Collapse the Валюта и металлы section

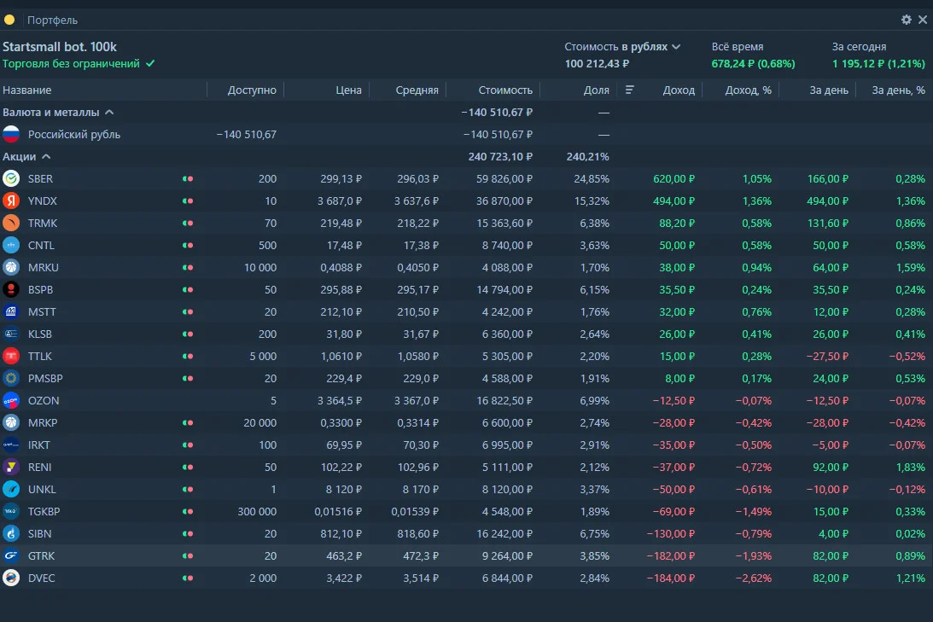click(x=109, y=112)
